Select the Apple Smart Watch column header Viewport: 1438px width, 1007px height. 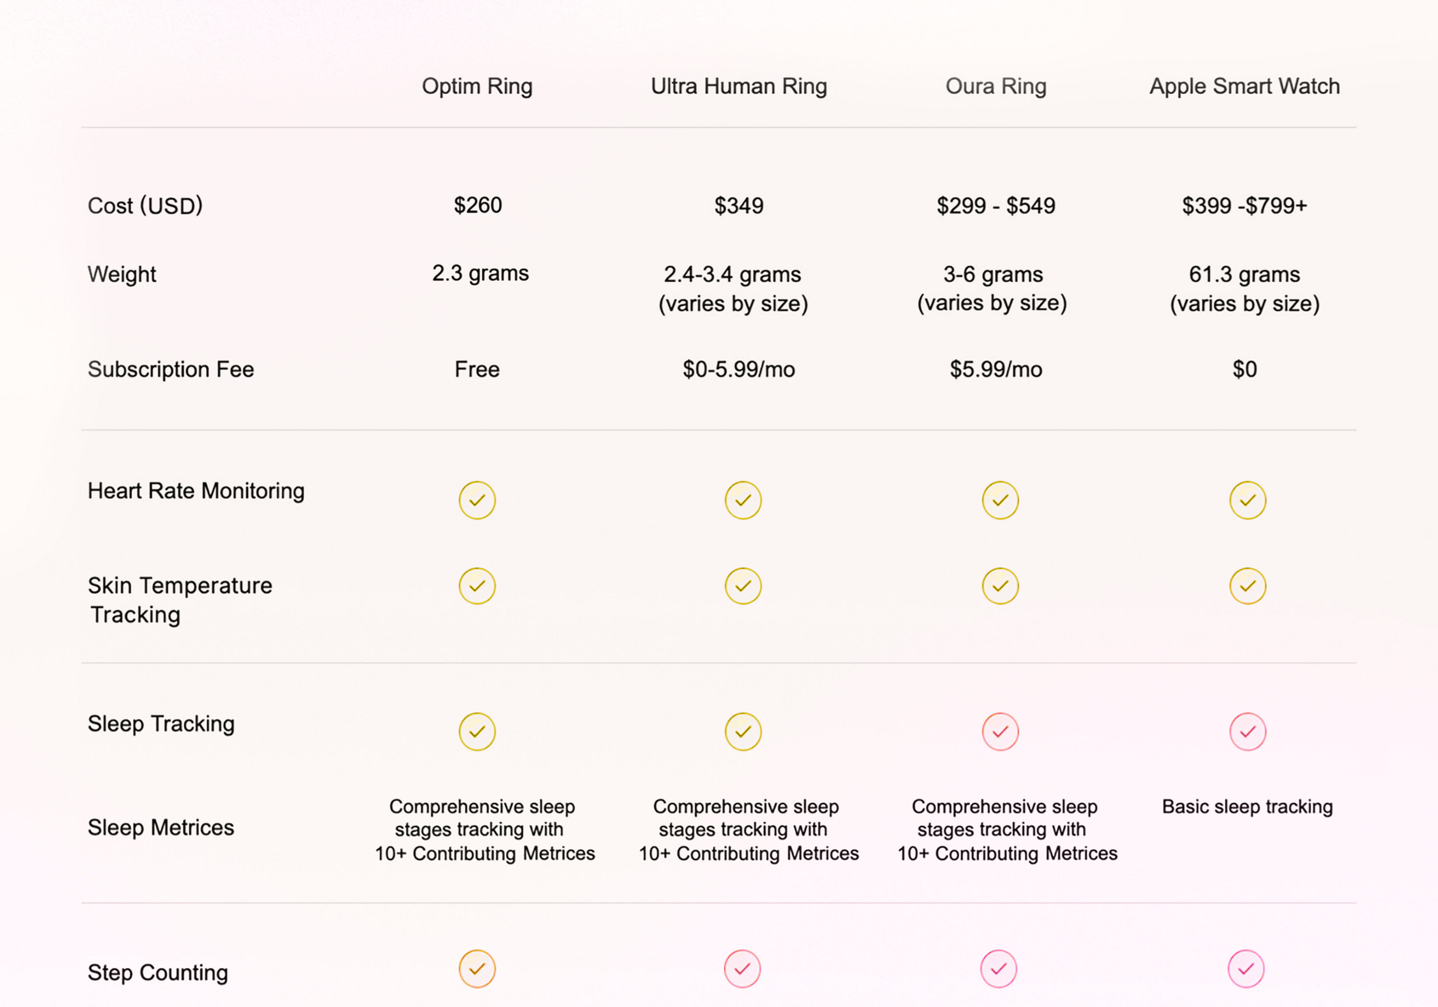coord(1245,86)
